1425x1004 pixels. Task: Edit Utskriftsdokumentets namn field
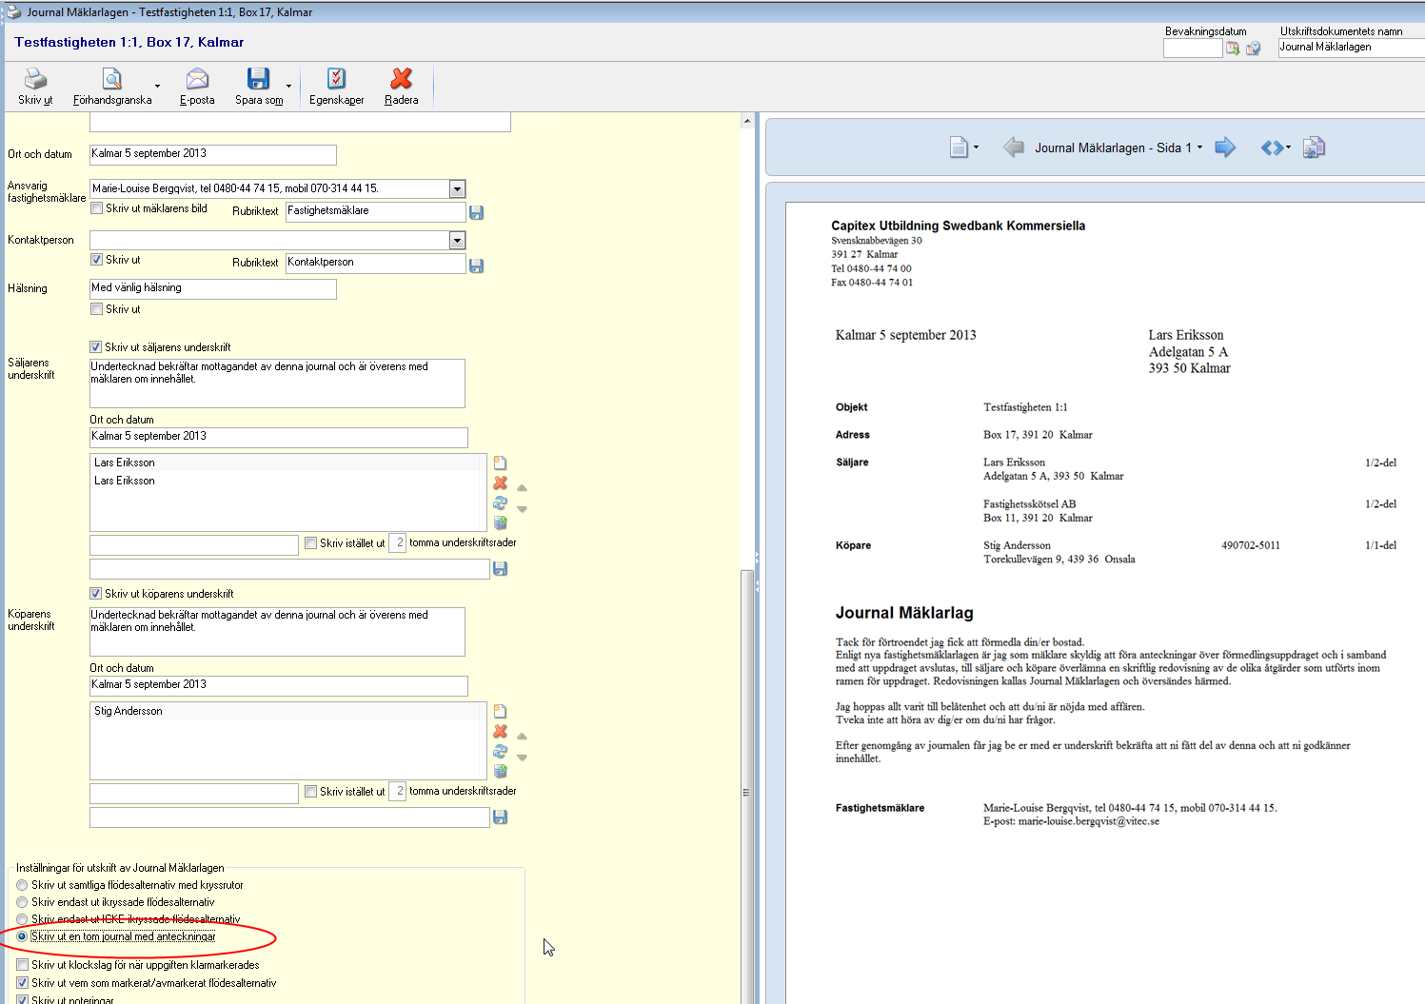[x=1351, y=48]
